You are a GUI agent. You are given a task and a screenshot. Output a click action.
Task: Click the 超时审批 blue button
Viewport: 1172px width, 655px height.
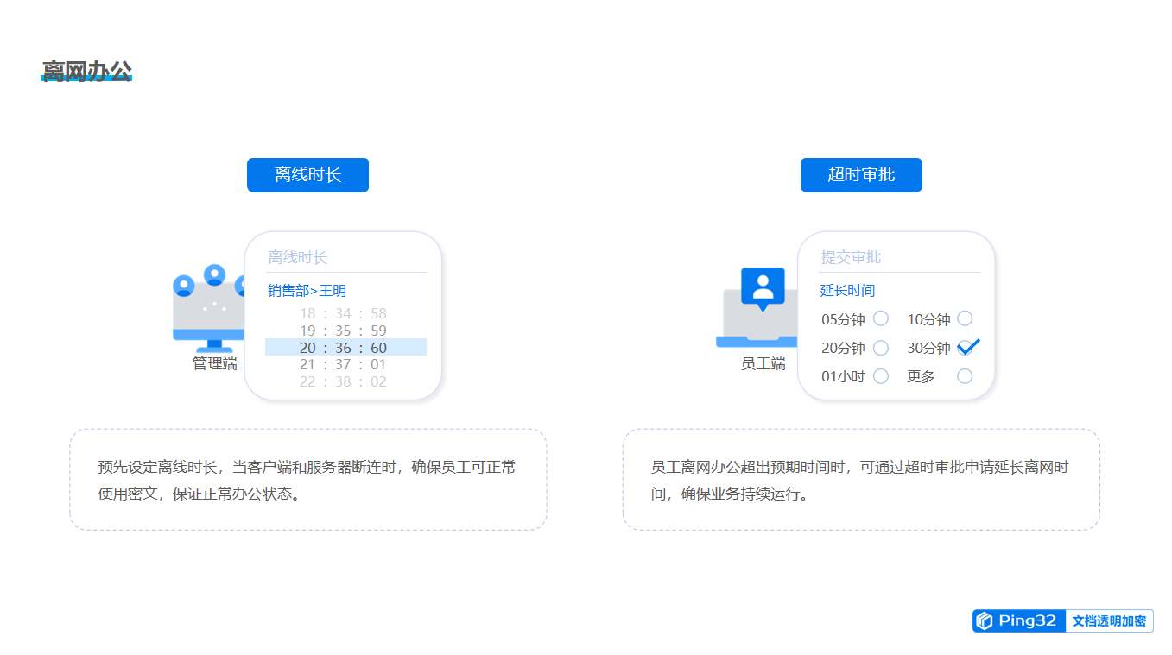[x=861, y=175]
